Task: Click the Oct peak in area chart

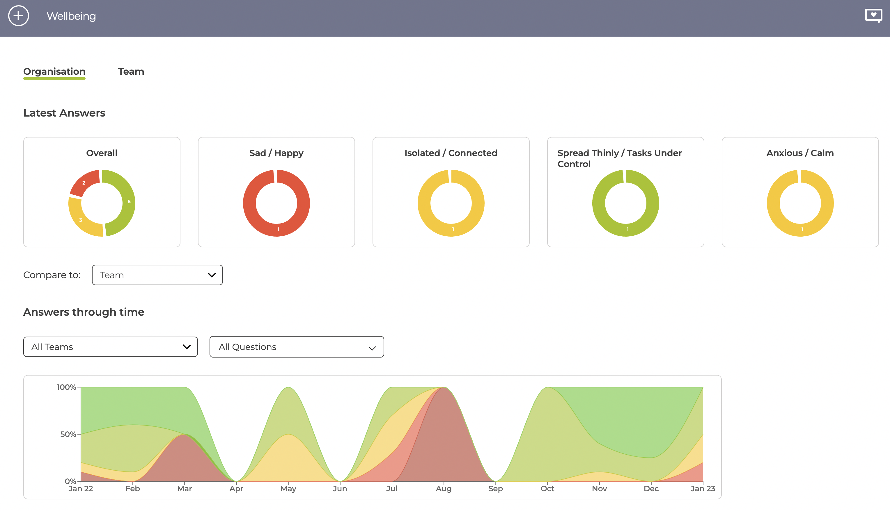Action: [547, 387]
